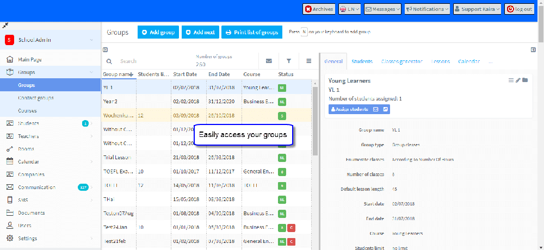Sort by End Date column header
This screenshot has height=250, width=544.
(x=224, y=74)
